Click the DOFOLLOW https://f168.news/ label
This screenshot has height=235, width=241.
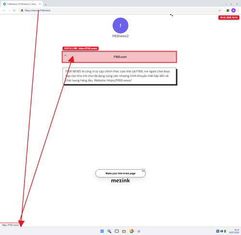click(80, 48)
